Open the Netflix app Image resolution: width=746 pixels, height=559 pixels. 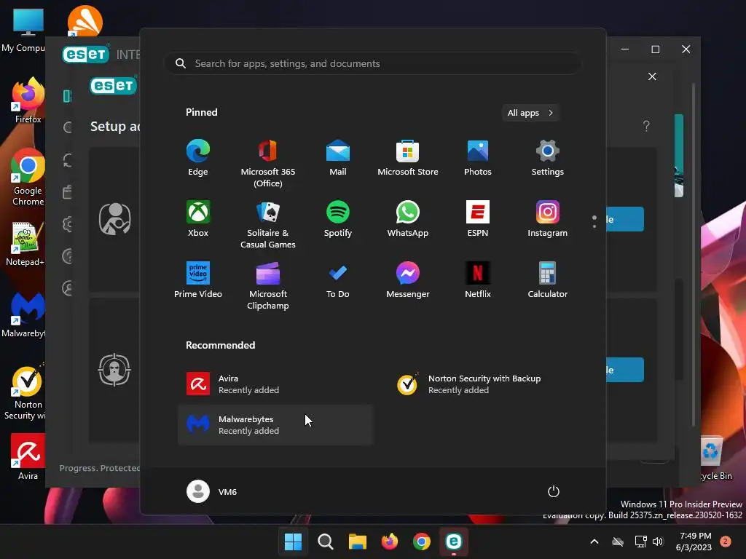point(478,279)
